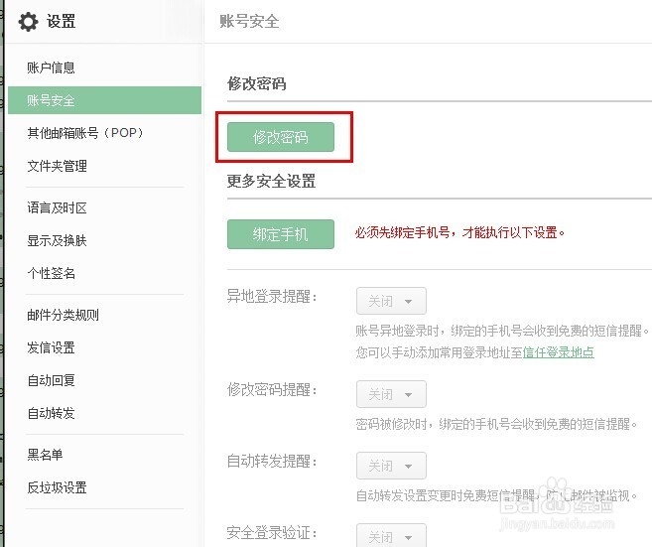Image resolution: width=652 pixels, height=547 pixels.
Task: Open 反垃圾设置 page
Action: tap(57, 487)
